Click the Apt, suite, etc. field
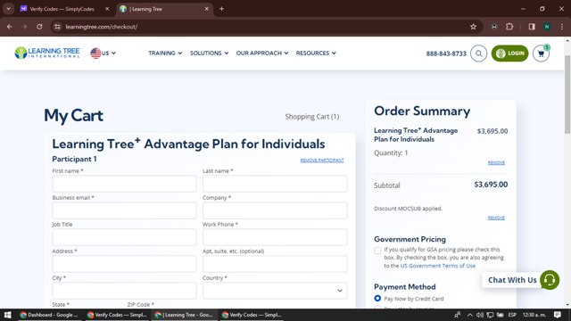 coord(275,264)
